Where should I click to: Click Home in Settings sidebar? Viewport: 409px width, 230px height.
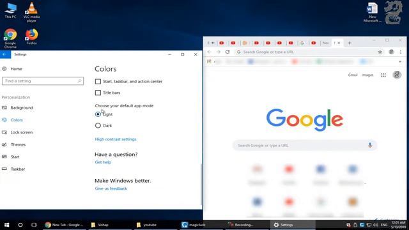tap(16, 69)
